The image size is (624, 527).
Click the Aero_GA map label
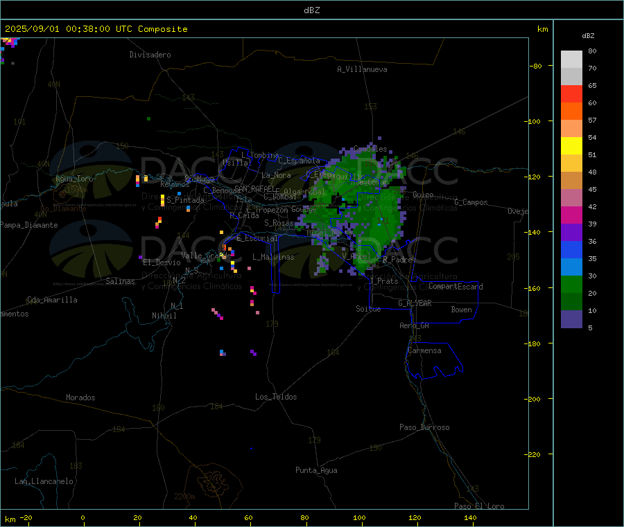[x=415, y=325]
